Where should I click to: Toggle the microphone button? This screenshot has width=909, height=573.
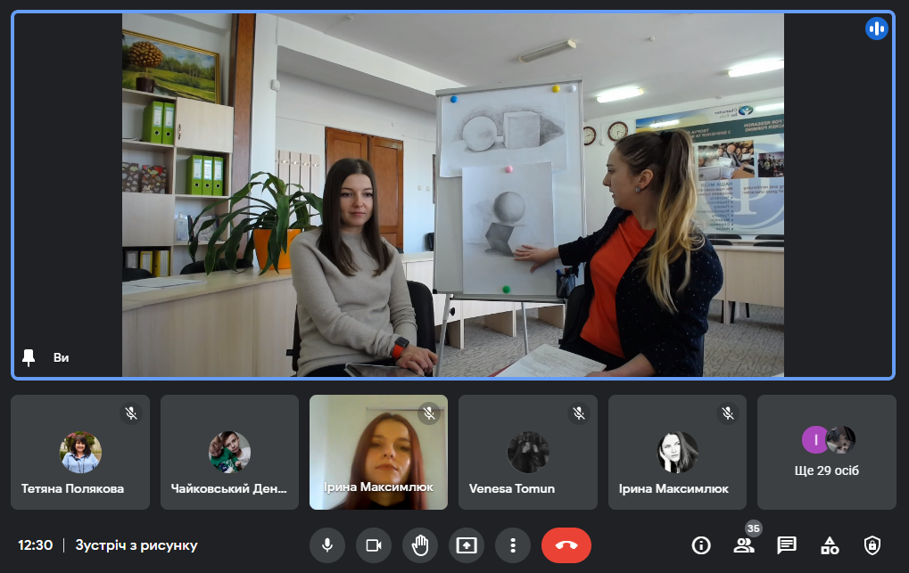coord(327,545)
